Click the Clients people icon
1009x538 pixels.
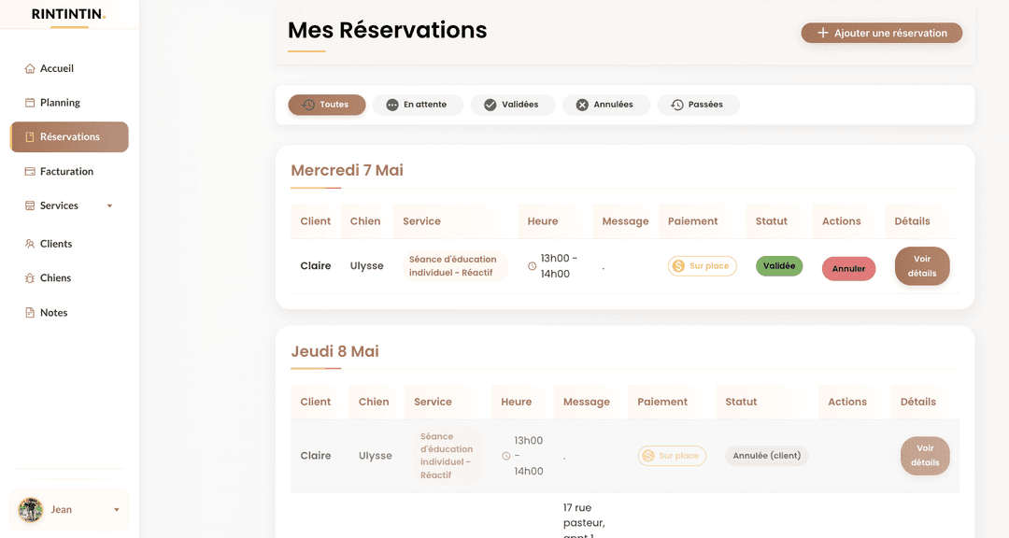point(30,244)
